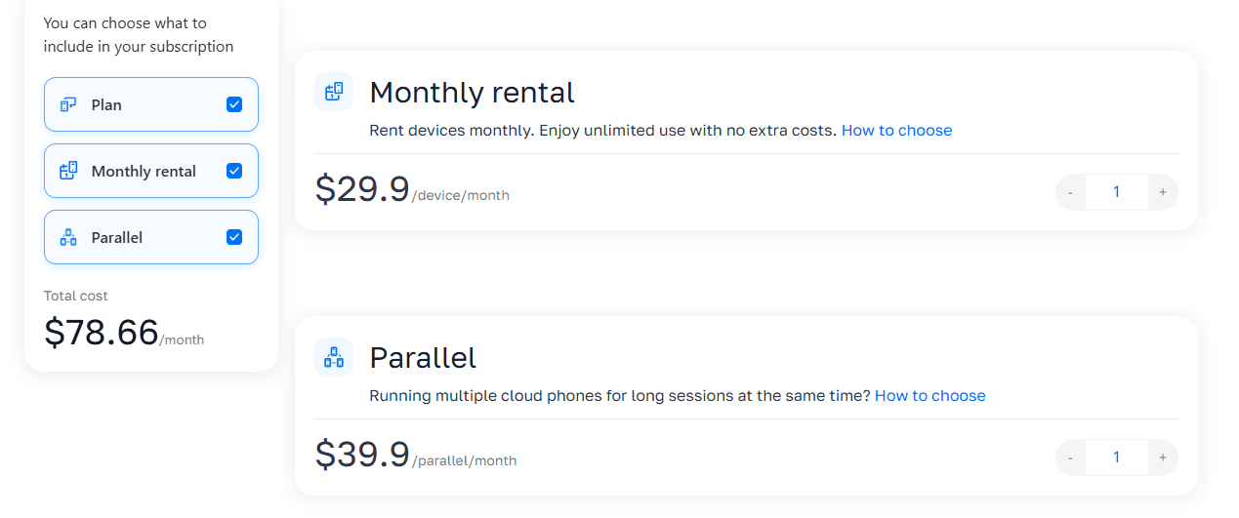Increase the Monthly rental device quantity
Screen dimensions: 1239x518
1163,192
